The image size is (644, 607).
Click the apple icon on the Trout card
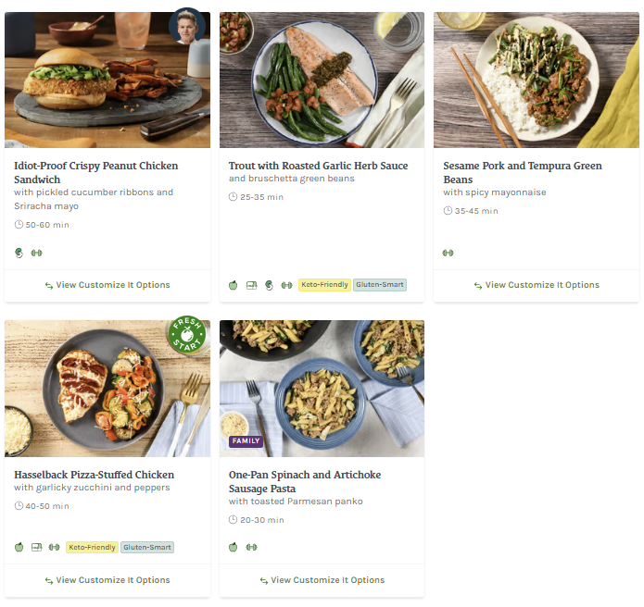click(234, 285)
